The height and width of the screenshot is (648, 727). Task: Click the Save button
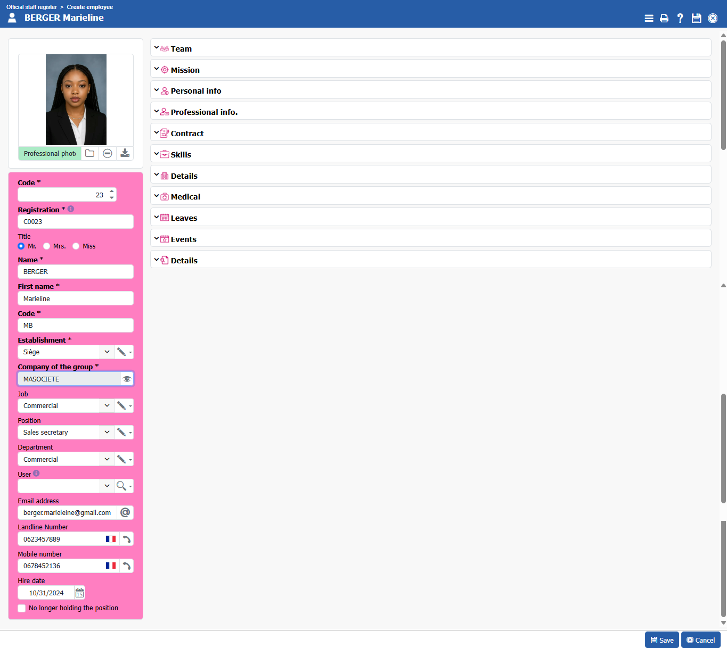[661, 640]
